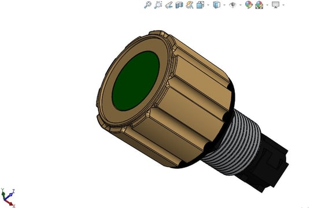The width and height of the screenshot is (310, 208).
Task: Click the Apply Scene icon
Action: [259, 5]
